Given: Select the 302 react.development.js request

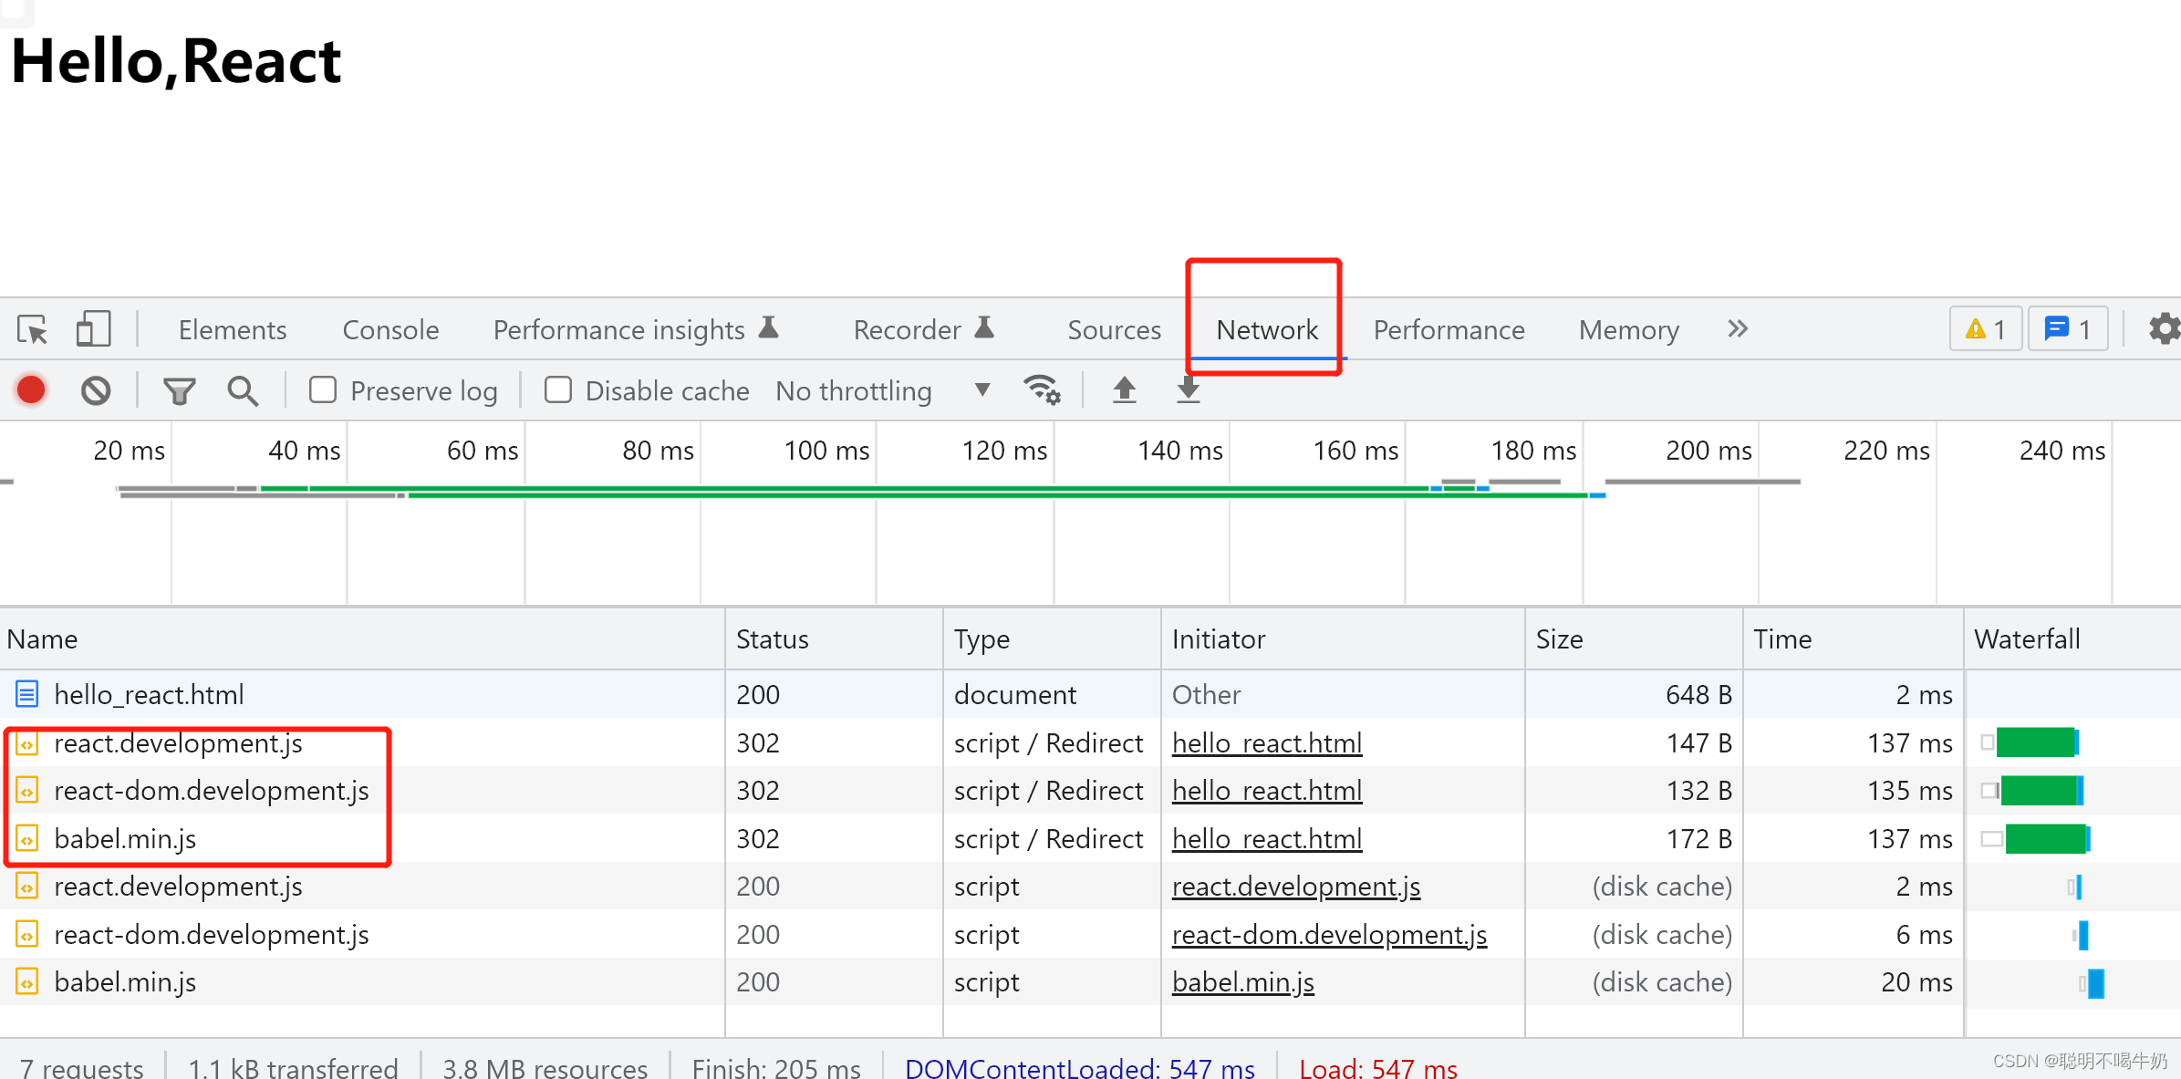Looking at the screenshot, I should click(x=1090, y=743).
